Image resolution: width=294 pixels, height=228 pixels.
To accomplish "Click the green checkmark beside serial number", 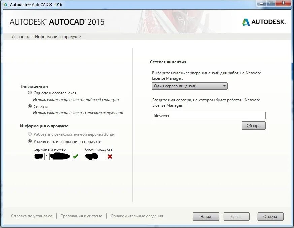I will tap(75, 156).
